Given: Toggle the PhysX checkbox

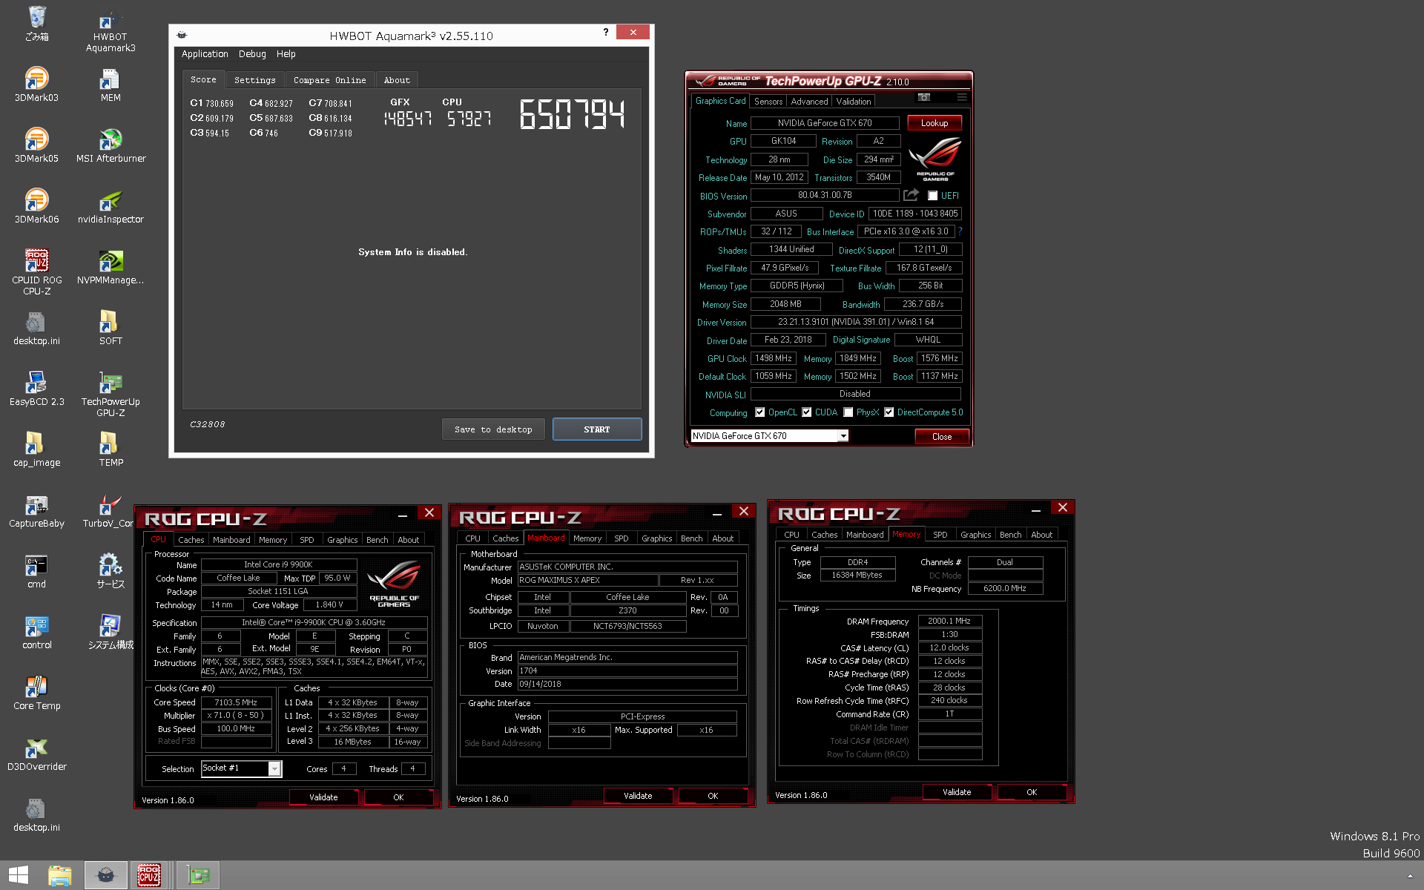Looking at the screenshot, I should 848,412.
